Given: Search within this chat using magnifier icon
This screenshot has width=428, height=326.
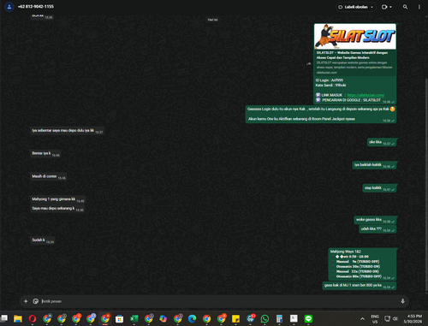Looking at the screenshot, I should (405, 7).
